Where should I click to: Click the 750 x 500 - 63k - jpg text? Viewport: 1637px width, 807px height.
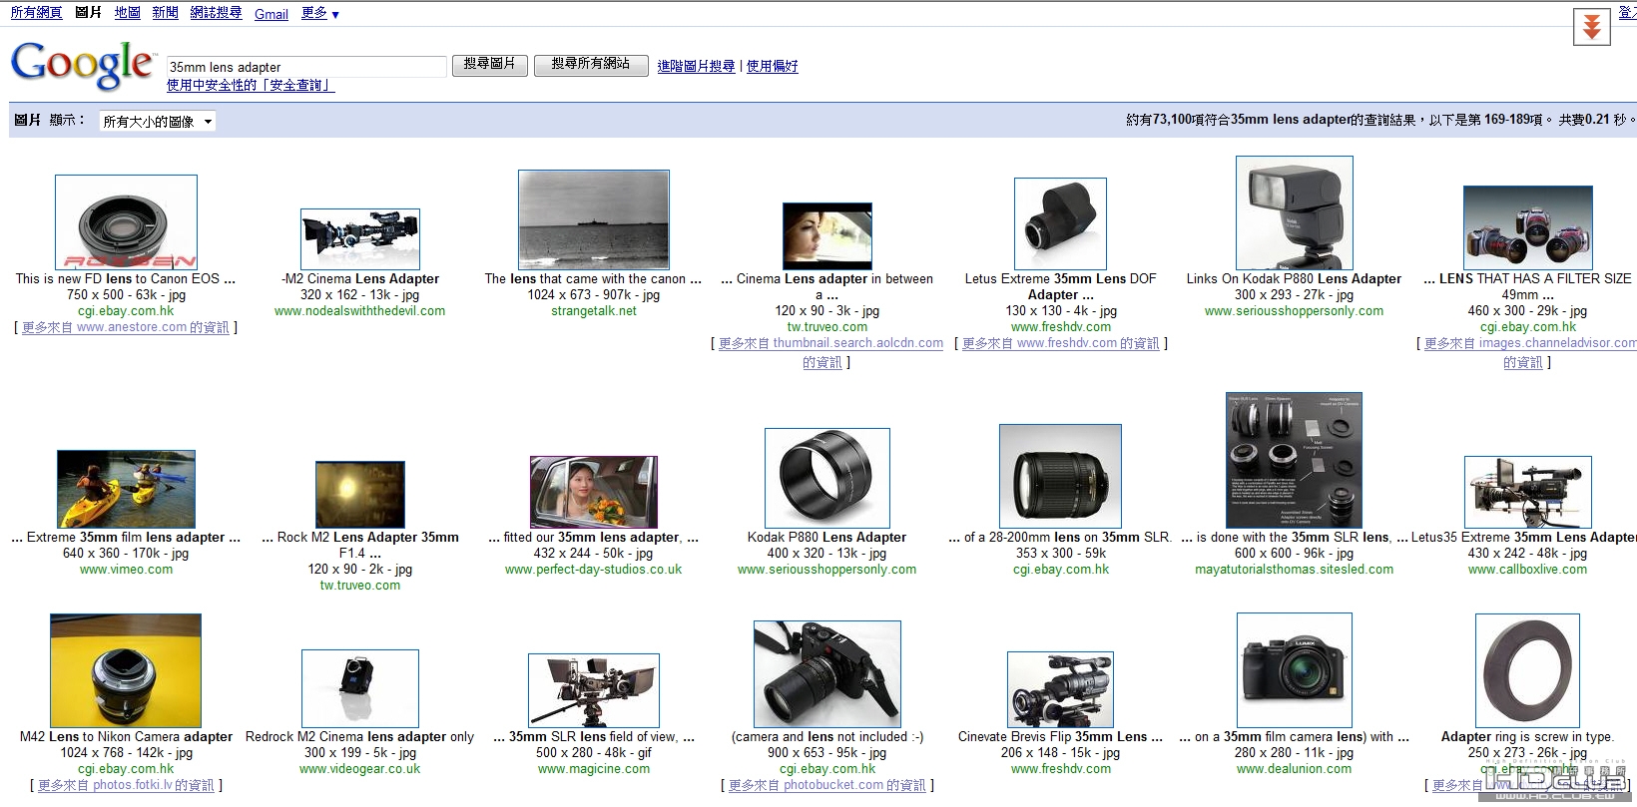pyautogui.click(x=126, y=295)
